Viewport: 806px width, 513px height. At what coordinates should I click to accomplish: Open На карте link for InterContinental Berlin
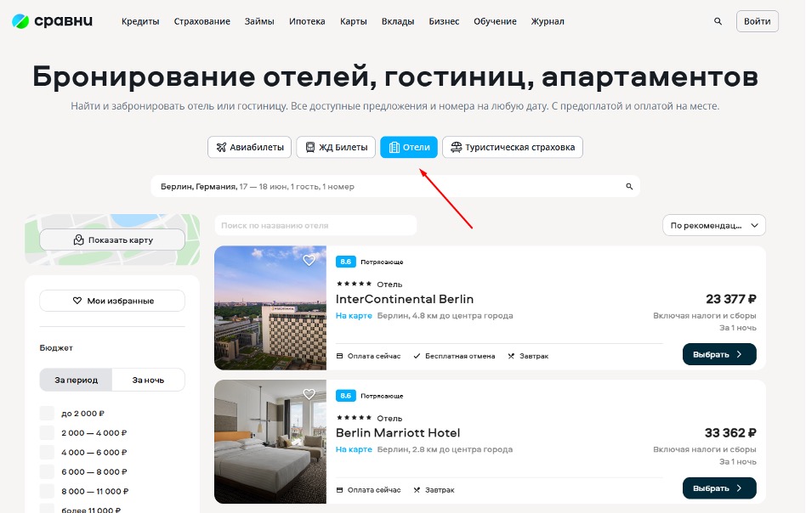click(354, 316)
